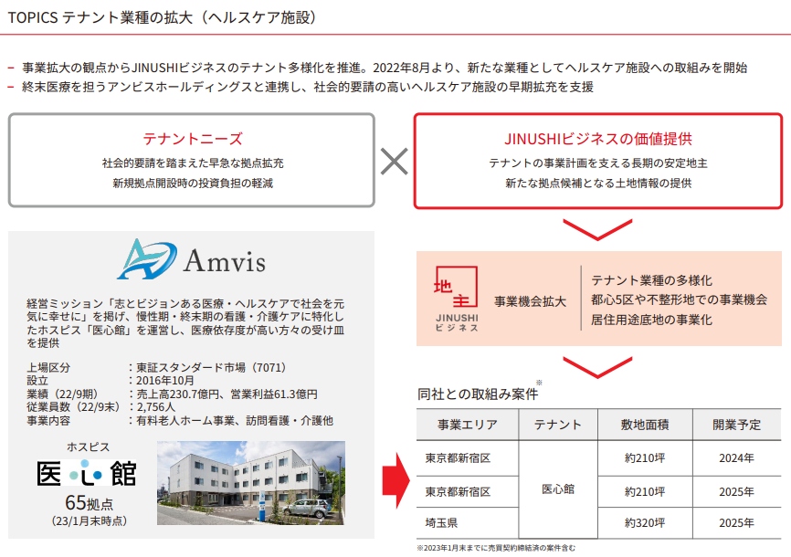Click the JINUSHI ビジネス logo
This screenshot has height=557, width=791.
coord(457,299)
